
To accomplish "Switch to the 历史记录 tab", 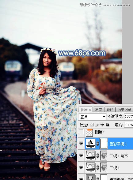I will click(x=124, y=110).
